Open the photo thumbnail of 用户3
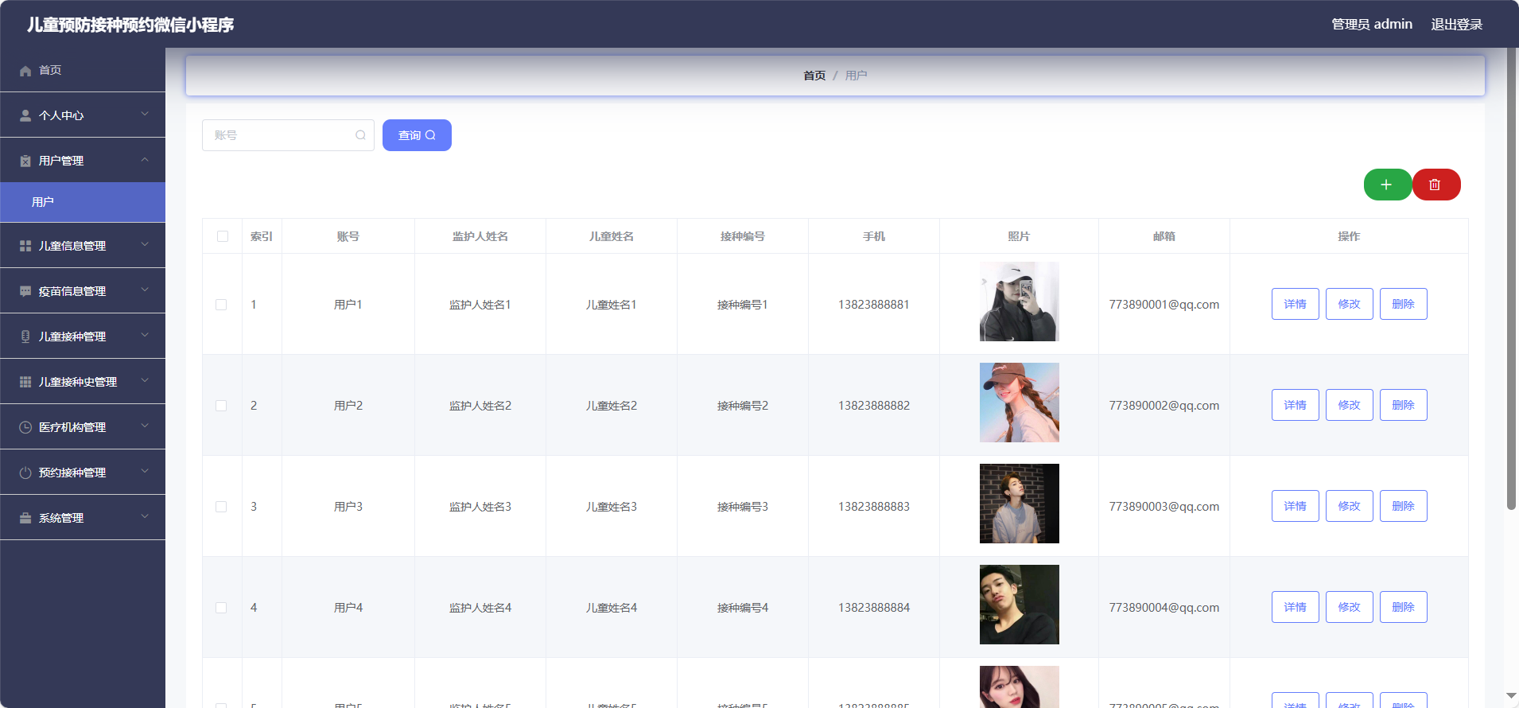The width and height of the screenshot is (1519, 708). (1020, 504)
